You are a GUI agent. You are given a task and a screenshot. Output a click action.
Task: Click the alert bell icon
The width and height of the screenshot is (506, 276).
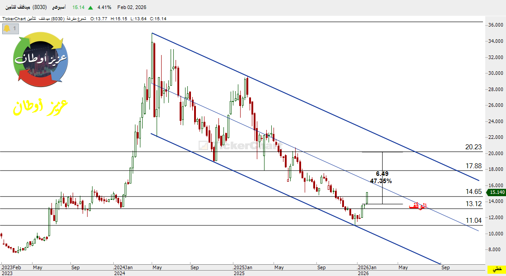click(7, 29)
